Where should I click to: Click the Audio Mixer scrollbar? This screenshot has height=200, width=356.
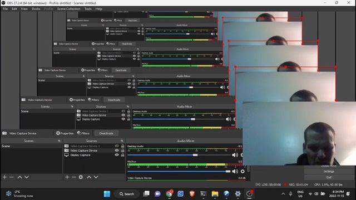[249, 169]
